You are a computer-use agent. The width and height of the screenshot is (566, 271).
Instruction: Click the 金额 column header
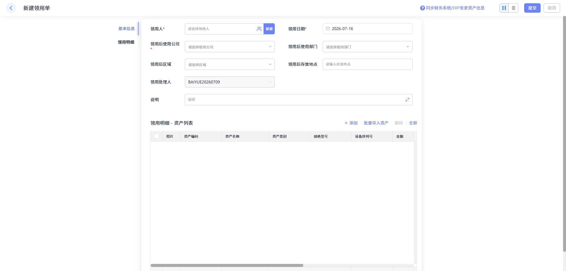pyautogui.click(x=403, y=137)
